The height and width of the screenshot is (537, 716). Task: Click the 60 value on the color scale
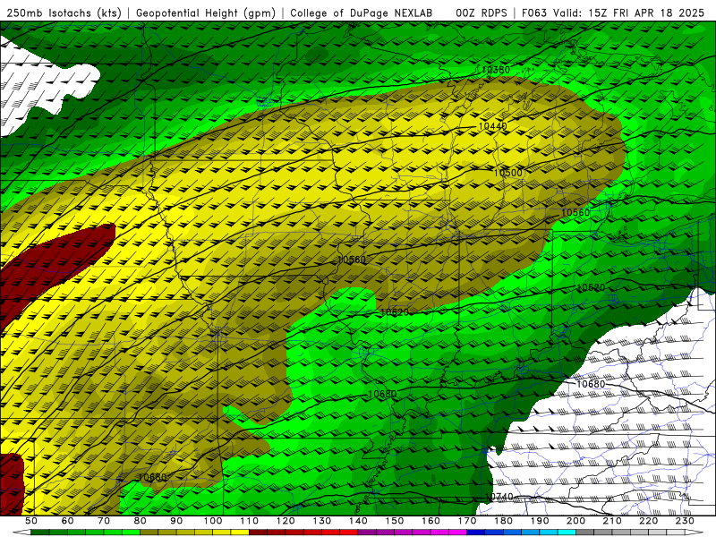tap(67, 521)
